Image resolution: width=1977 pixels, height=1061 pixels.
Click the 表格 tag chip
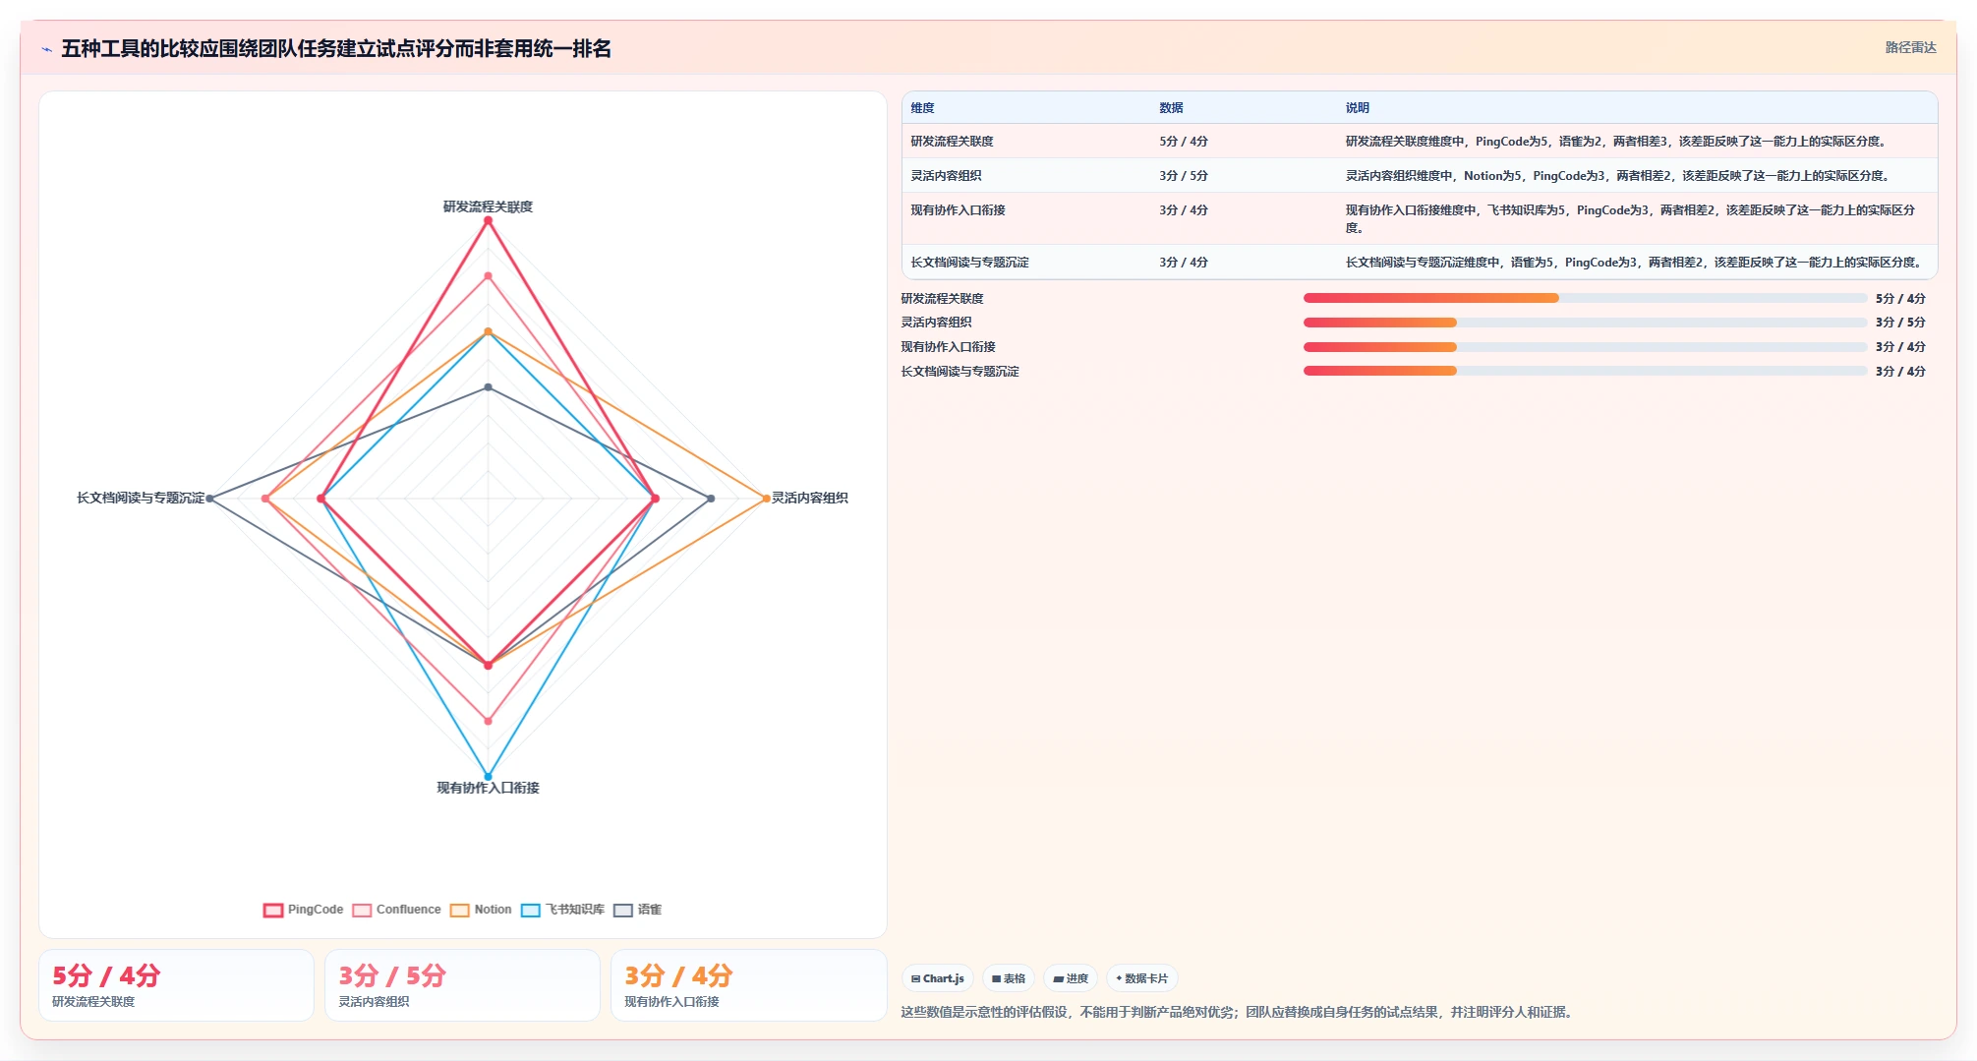point(1009,978)
